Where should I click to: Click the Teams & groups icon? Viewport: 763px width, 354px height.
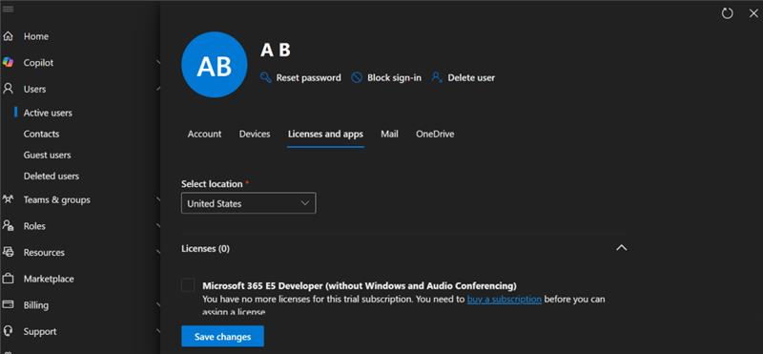(8, 199)
